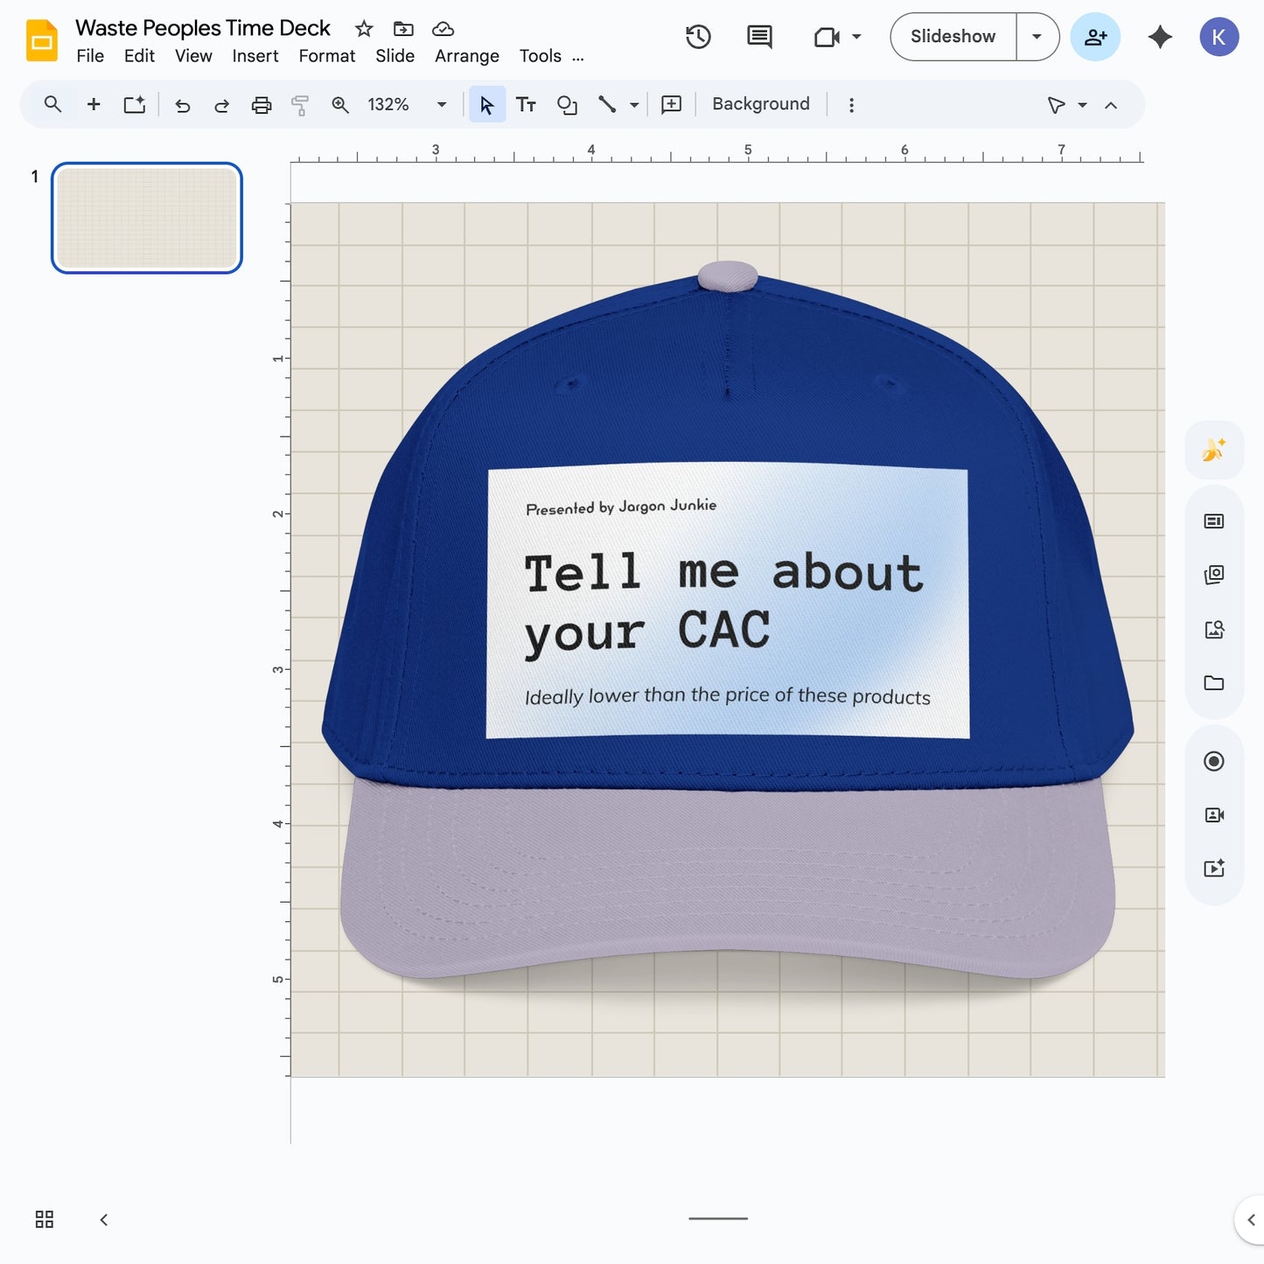Open the stock images panel
This screenshot has height=1264, width=1264.
click(x=1214, y=575)
